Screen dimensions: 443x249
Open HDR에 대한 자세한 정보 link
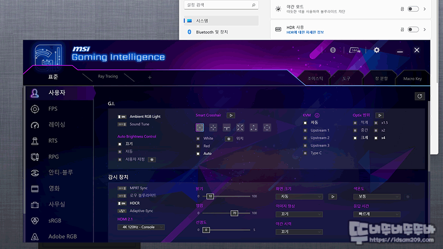[305, 32]
